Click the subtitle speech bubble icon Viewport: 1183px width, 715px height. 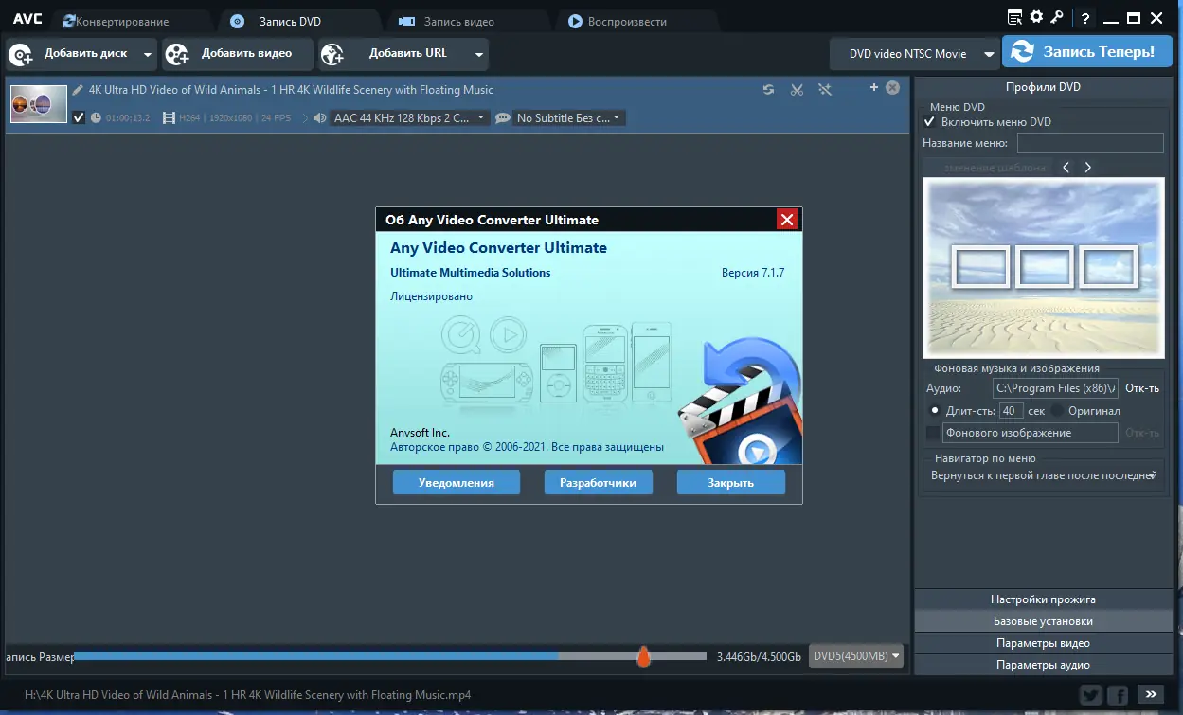[x=502, y=118]
